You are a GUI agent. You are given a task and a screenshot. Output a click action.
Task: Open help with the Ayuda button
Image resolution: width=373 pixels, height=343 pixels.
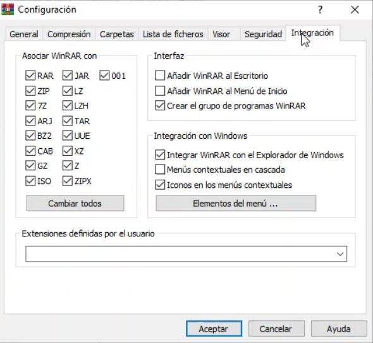tap(339, 328)
